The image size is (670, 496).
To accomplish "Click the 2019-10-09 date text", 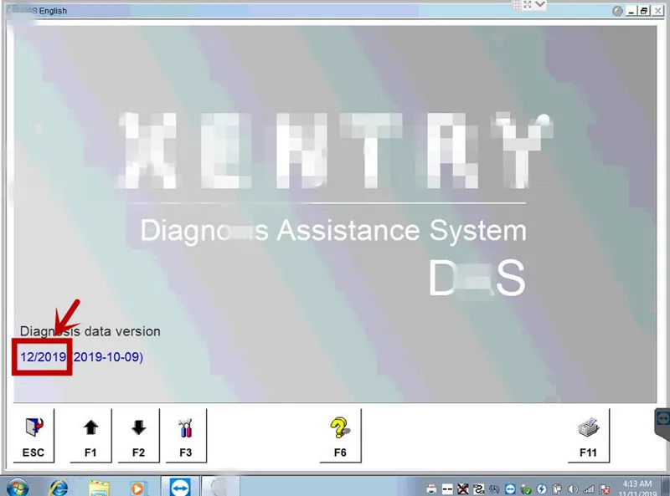I will (107, 357).
